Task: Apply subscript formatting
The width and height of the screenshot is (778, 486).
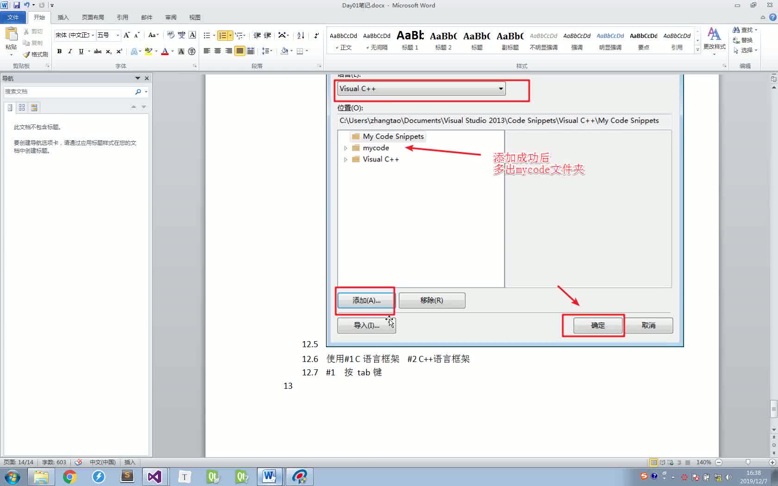Action: pos(108,51)
